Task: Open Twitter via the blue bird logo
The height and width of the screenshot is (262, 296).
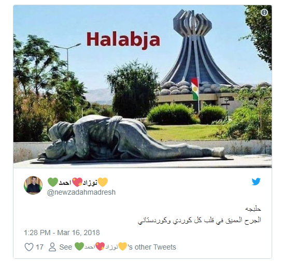Action: (256, 182)
